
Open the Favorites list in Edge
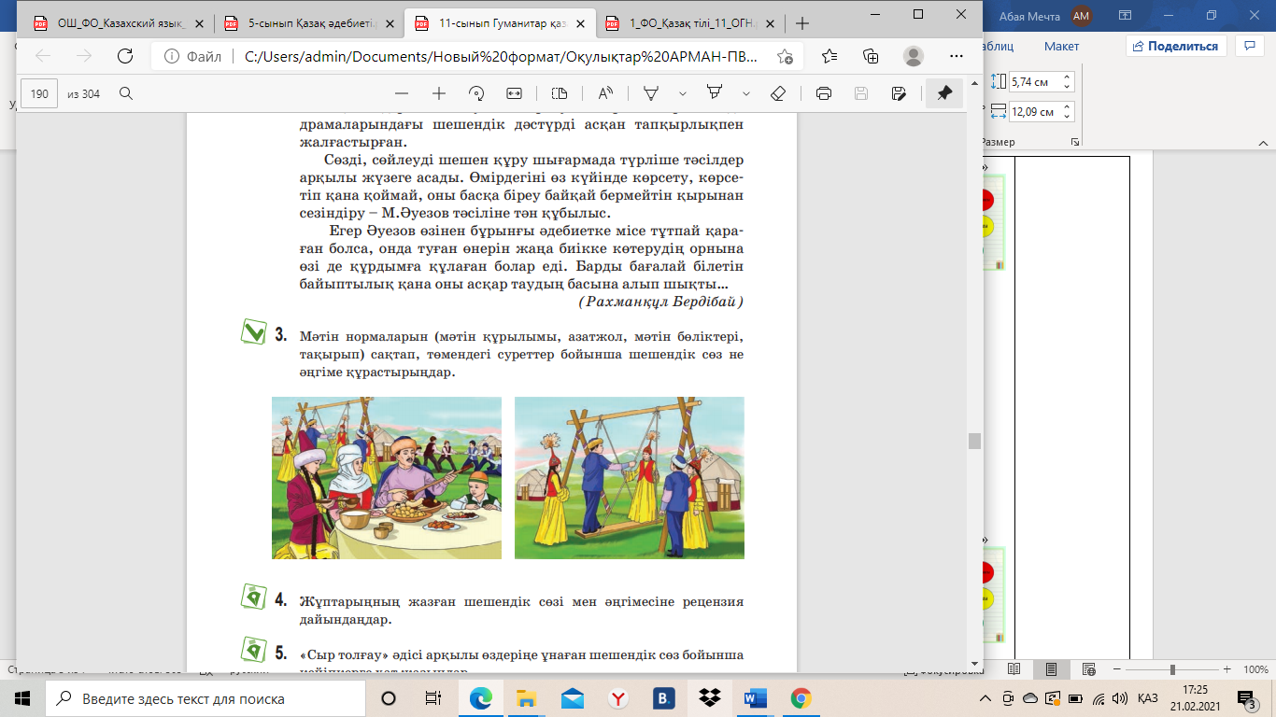[829, 56]
